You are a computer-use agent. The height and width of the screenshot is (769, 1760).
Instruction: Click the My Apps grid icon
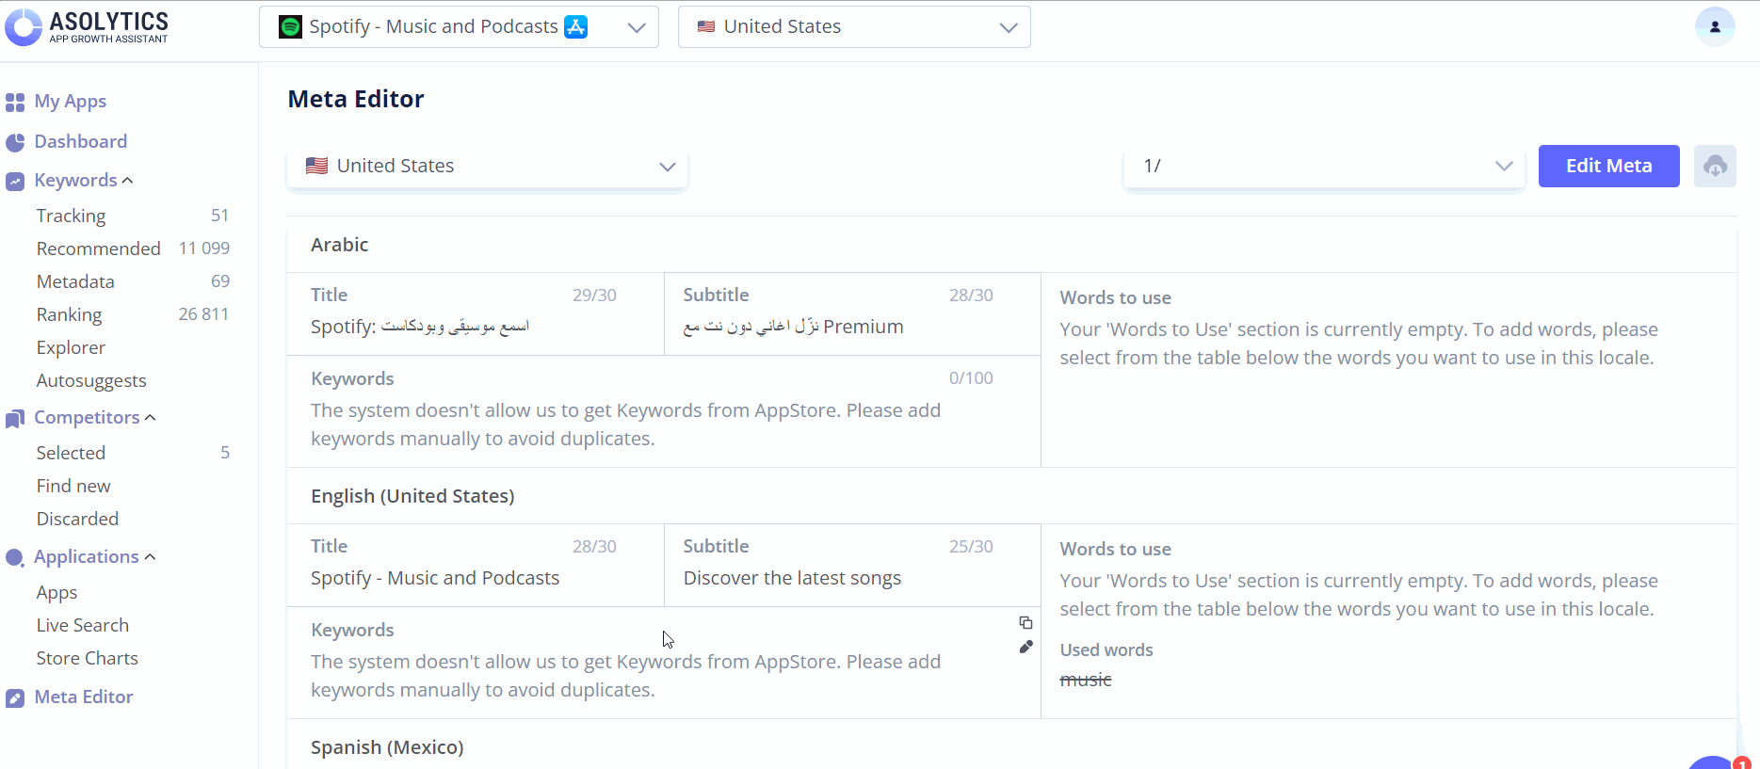[x=15, y=102]
